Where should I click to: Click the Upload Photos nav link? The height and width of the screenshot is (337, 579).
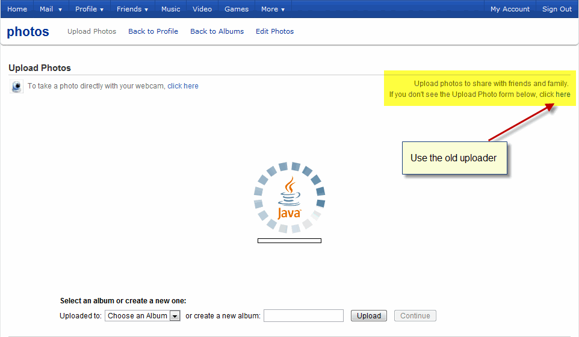91,31
